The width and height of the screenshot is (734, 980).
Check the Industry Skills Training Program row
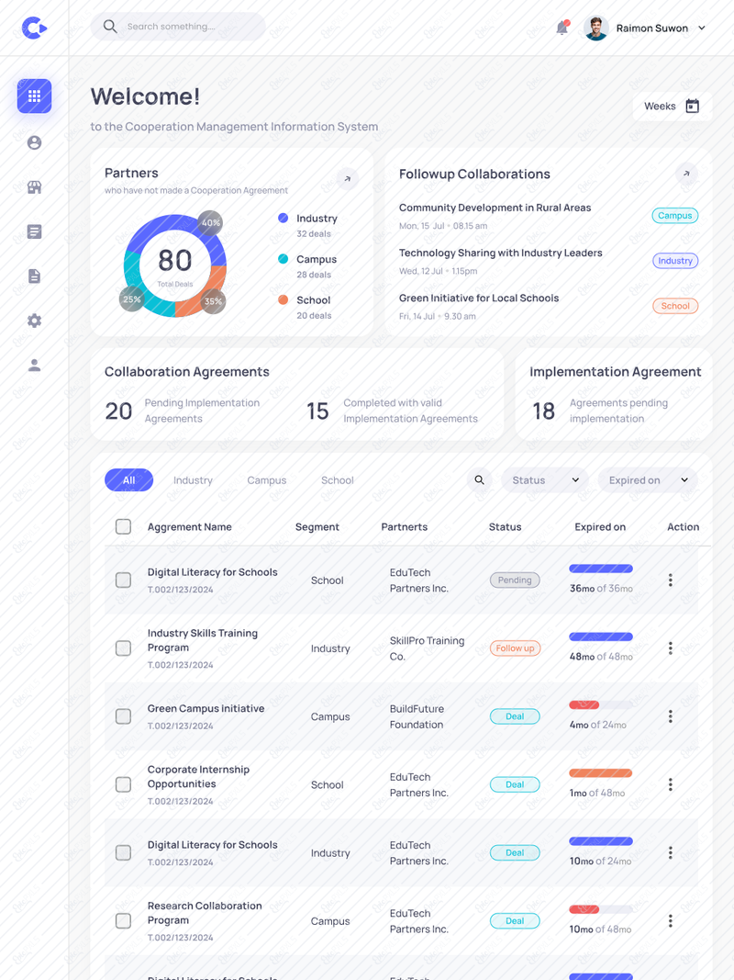(124, 648)
